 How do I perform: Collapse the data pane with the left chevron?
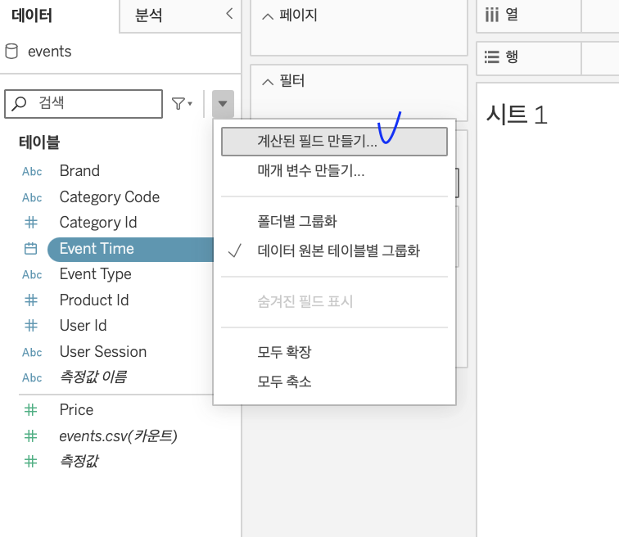tap(229, 14)
